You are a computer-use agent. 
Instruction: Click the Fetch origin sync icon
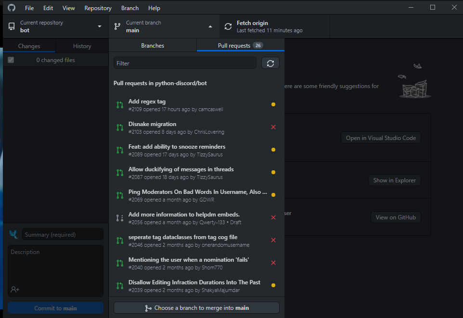pyautogui.click(x=228, y=26)
